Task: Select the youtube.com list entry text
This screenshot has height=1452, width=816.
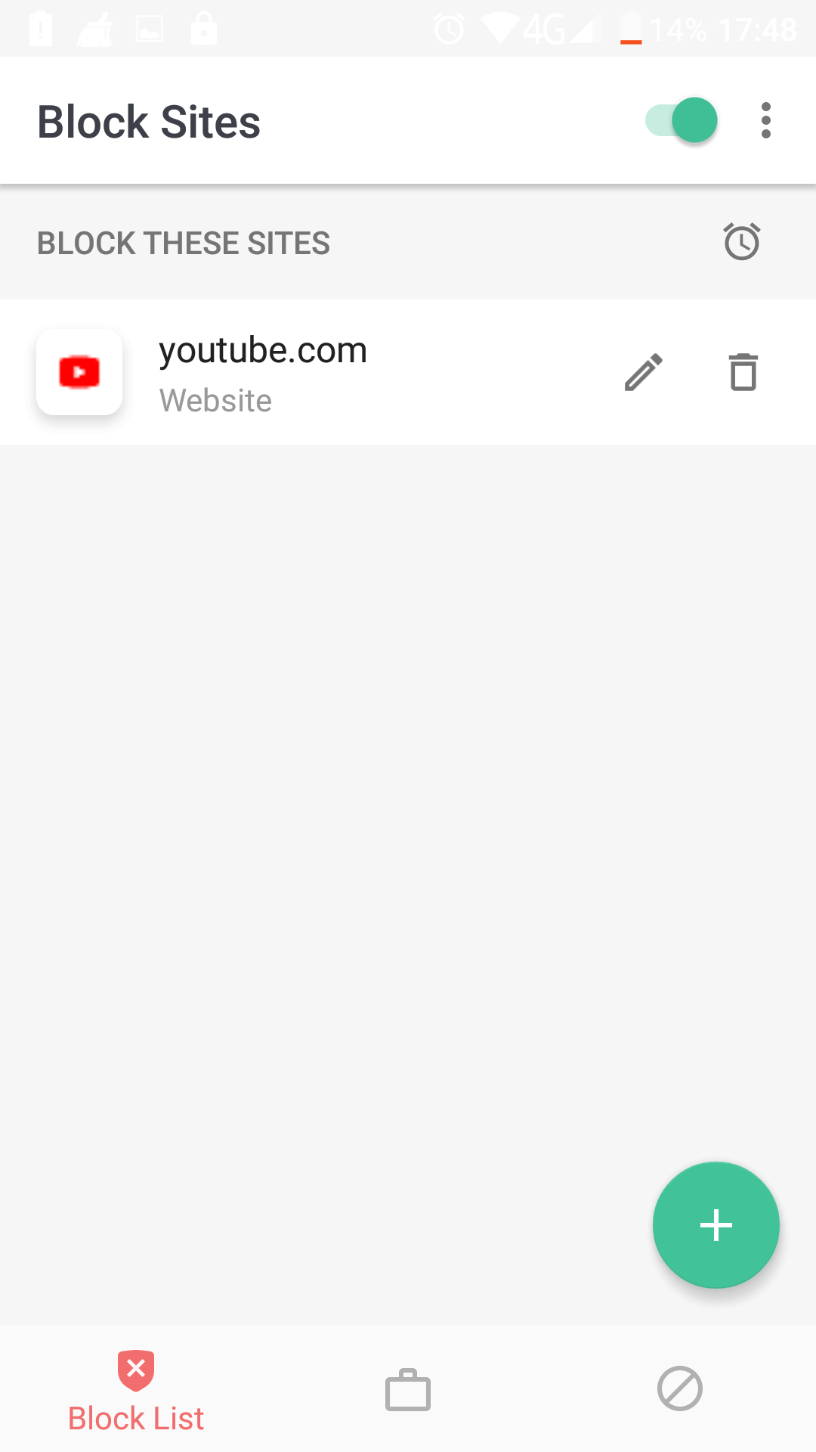Action: 263,350
